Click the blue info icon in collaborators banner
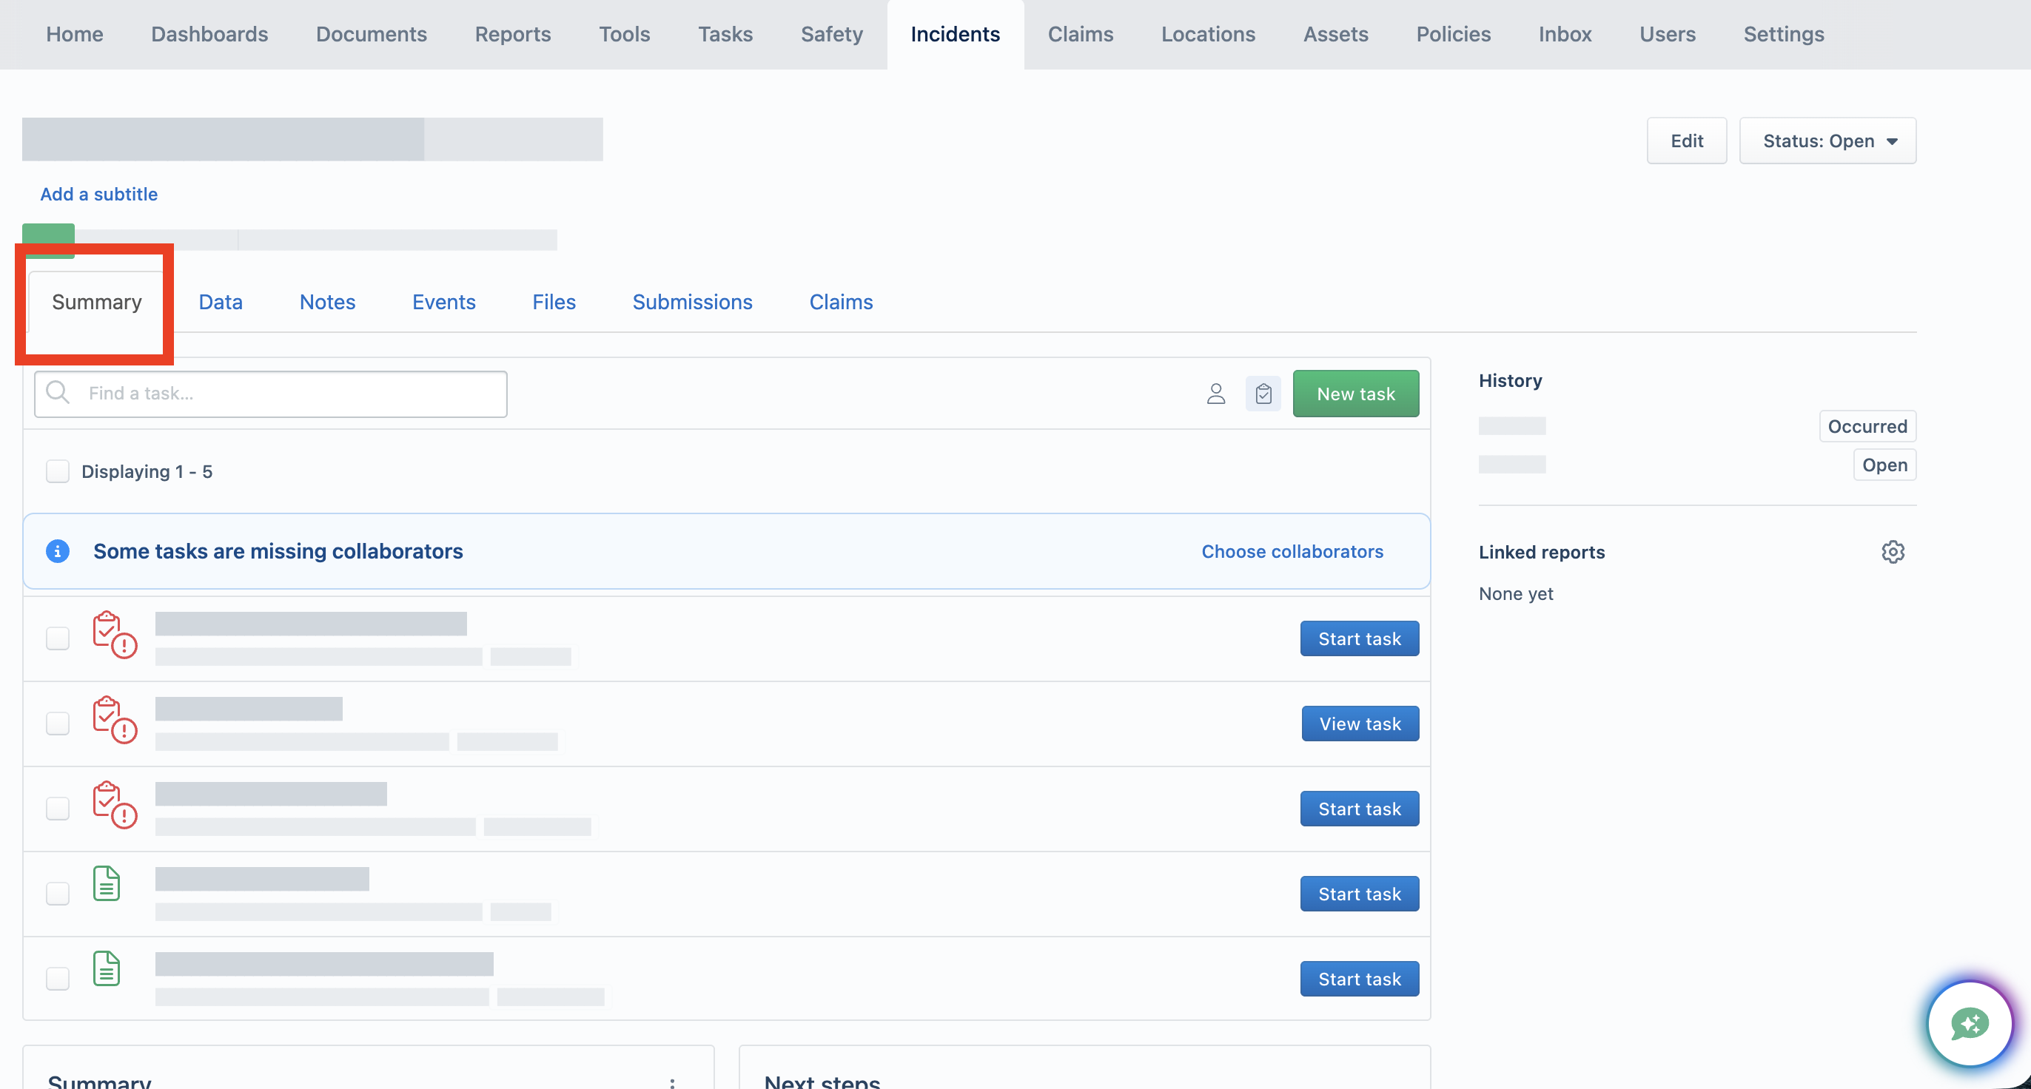 pos(58,551)
